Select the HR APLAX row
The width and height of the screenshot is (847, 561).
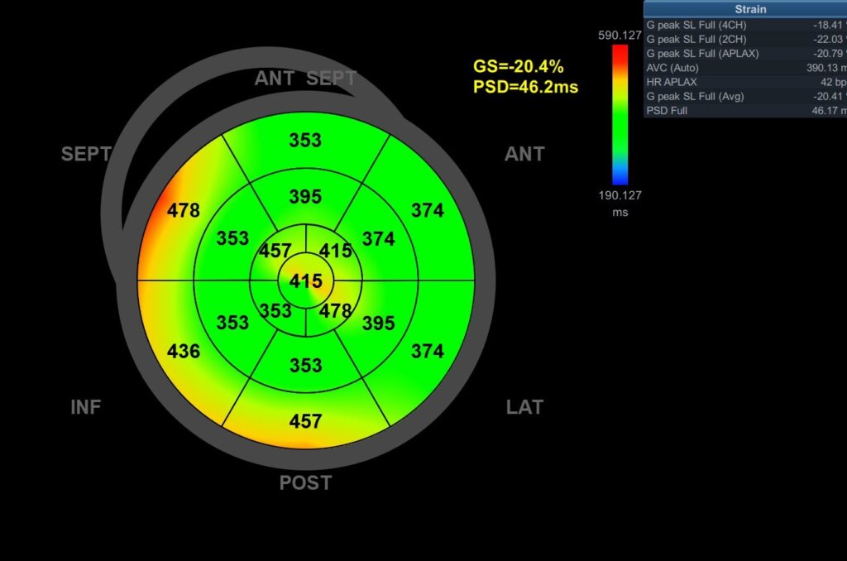point(745,82)
